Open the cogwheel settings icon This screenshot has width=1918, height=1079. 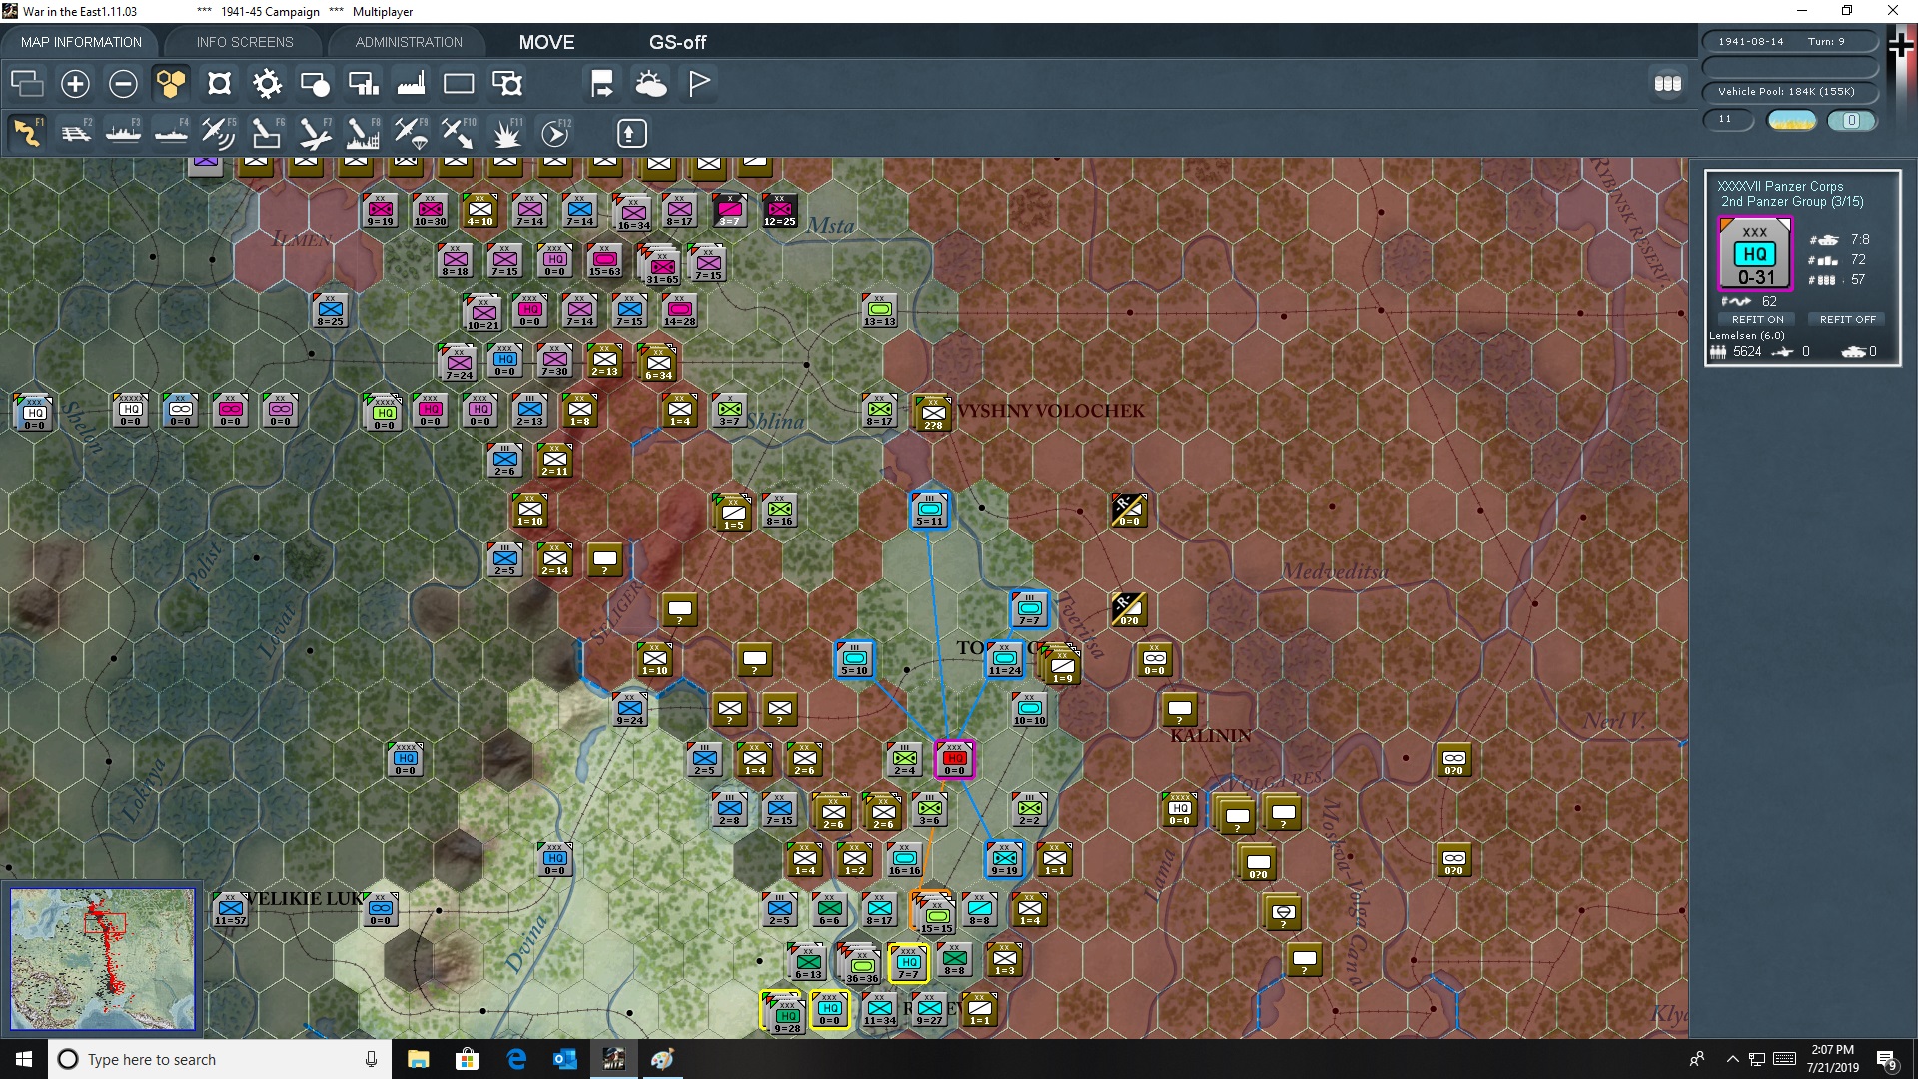pos(267,84)
